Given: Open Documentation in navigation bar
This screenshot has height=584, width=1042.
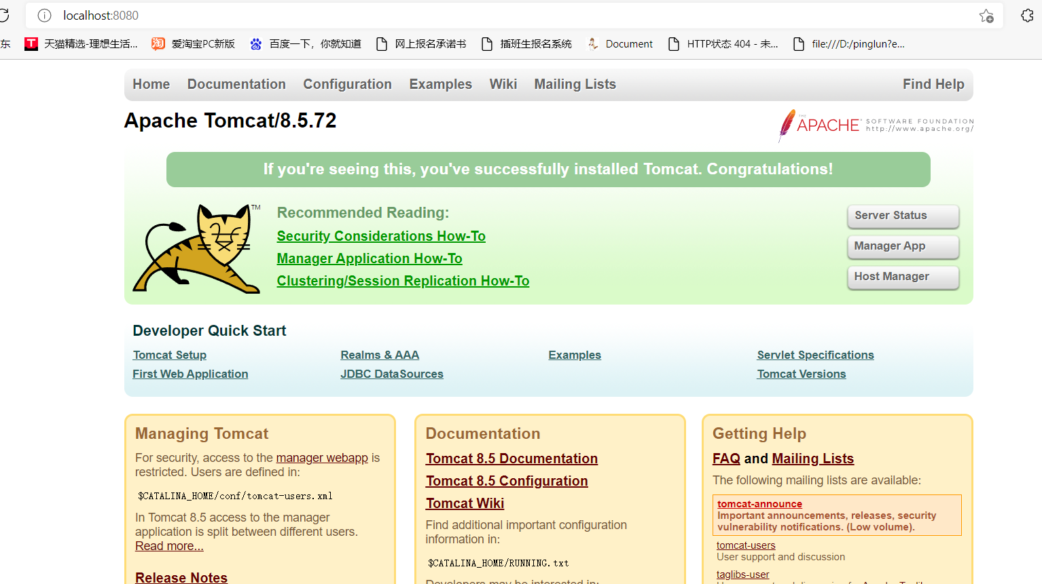Looking at the screenshot, I should coord(236,84).
